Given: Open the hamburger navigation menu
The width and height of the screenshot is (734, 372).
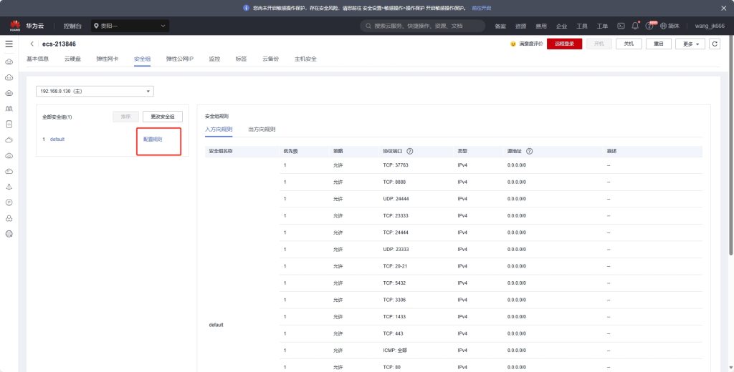Looking at the screenshot, I should 9,44.
